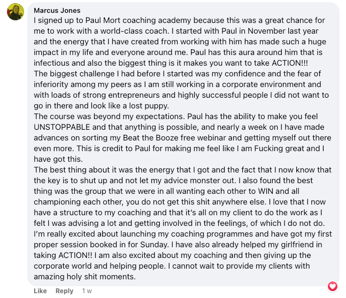The image size is (346, 298).
Task: Open the 1 w timestamp link
Action: point(87,291)
